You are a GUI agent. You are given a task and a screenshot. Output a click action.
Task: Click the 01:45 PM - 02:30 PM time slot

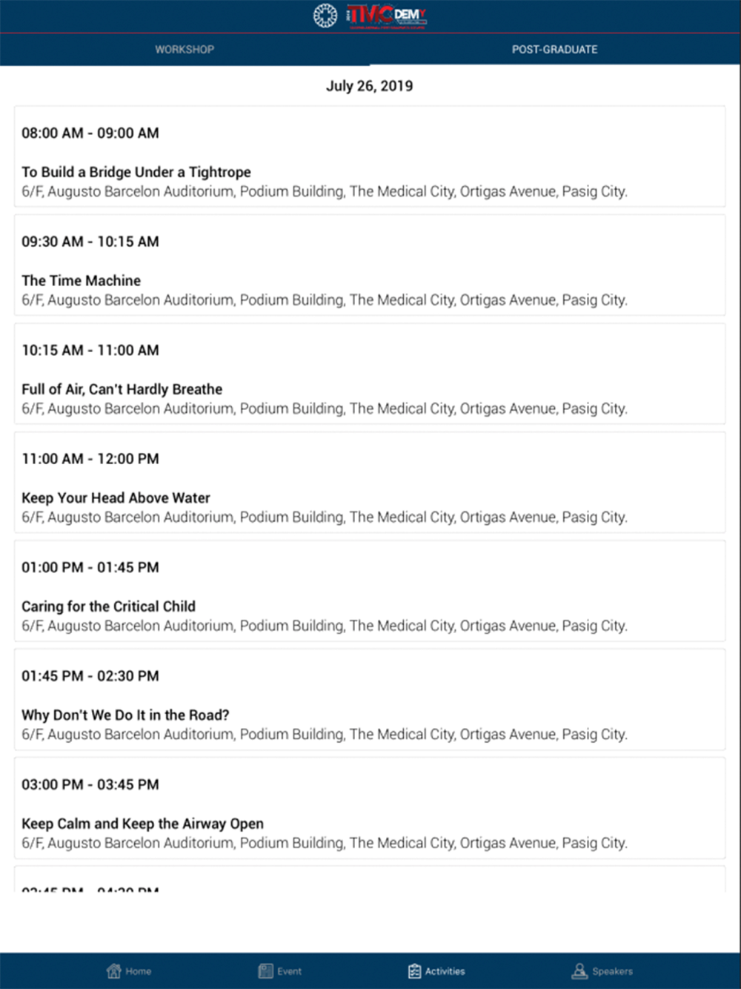click(x=90, y=676)
